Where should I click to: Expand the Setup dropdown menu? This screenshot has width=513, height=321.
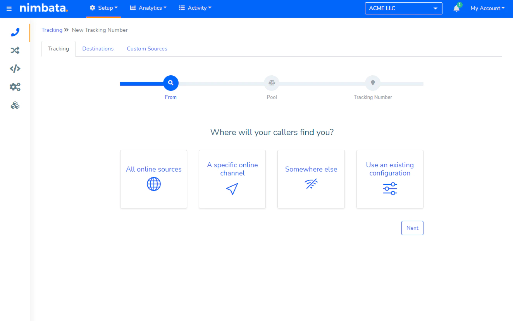[103, 8]
